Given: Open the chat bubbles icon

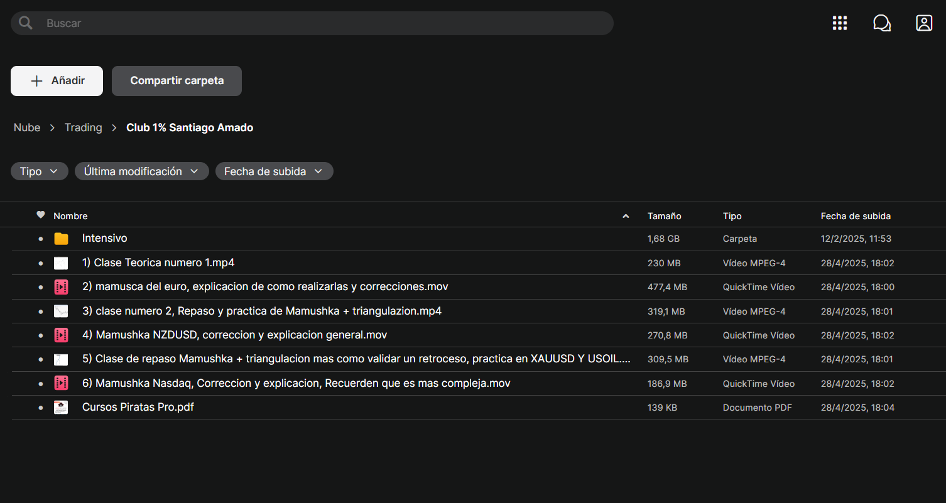Looking at the screenshot, I should pyautogui.click(x=882, y=23).
